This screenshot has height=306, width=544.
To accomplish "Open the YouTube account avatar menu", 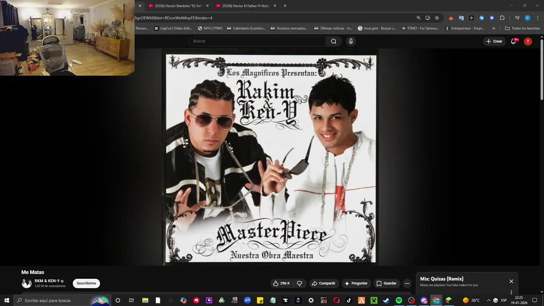I will 528,41.
